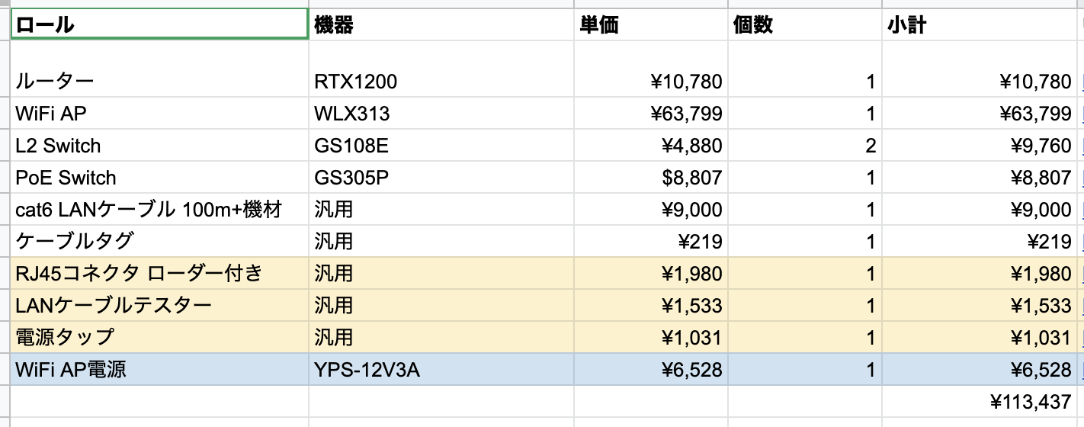Click the quantity 2 cell for GS108E

coord(805,146)
